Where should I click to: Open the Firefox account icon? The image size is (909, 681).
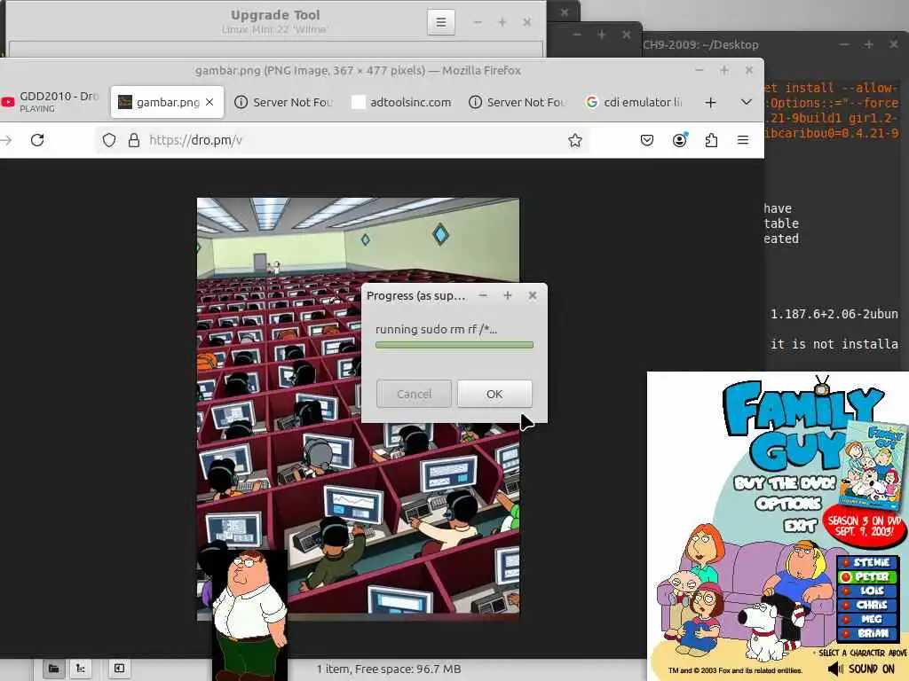(x=679, y=140)
